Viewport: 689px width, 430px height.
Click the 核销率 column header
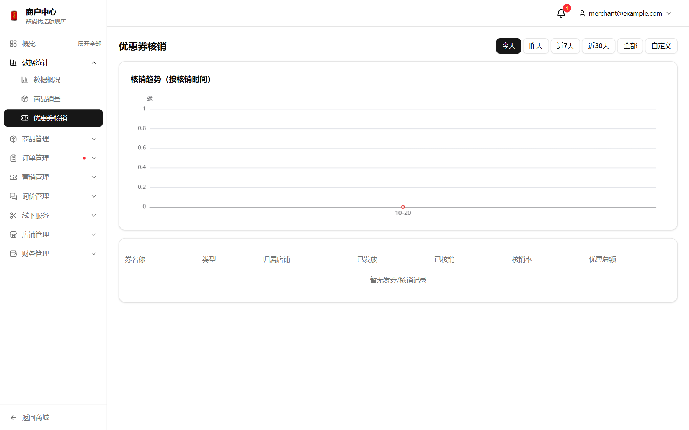(522, 260)
